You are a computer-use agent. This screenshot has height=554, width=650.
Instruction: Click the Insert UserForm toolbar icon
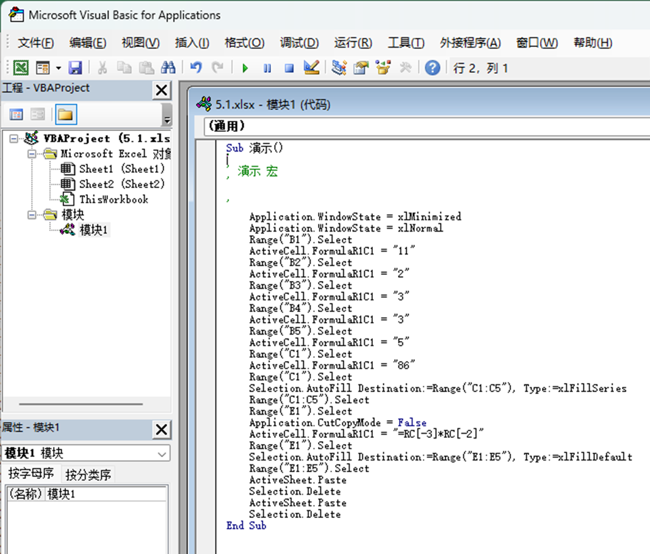point(43,68)
